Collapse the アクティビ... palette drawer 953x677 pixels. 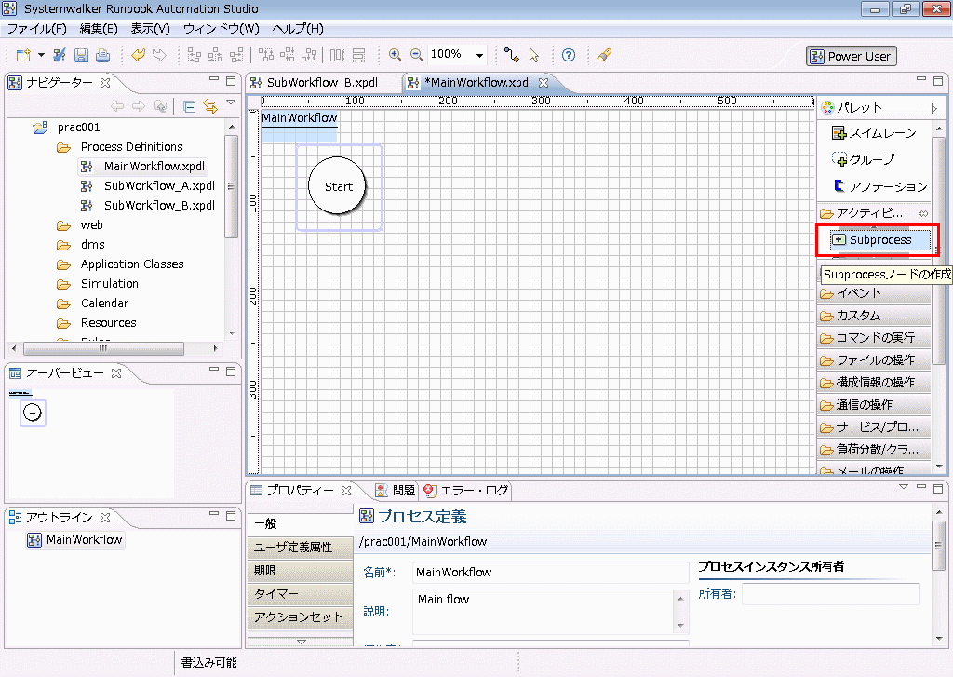(x=873, y=213)
